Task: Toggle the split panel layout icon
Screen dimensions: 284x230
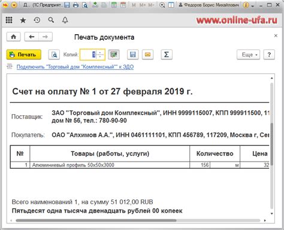Action: click(x=171, y=5)
